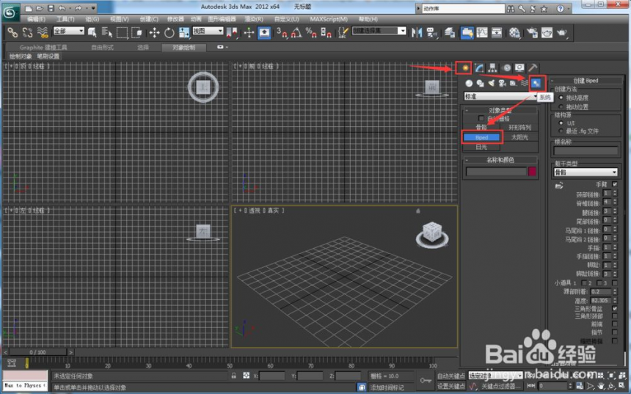The height and width of the screenshot is (394, 631).
Task: Open the Select by Name list
Action: point(106,32)
